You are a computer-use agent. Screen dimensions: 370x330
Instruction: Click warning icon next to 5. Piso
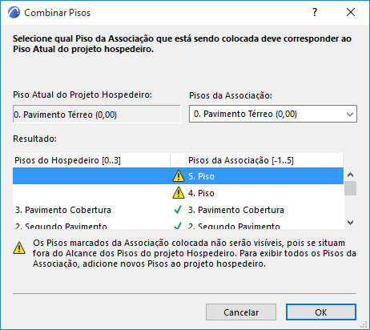click(179, 176)
